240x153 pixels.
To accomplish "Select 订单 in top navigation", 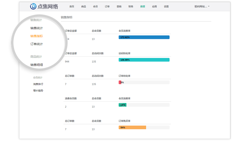I will (107, 7).
